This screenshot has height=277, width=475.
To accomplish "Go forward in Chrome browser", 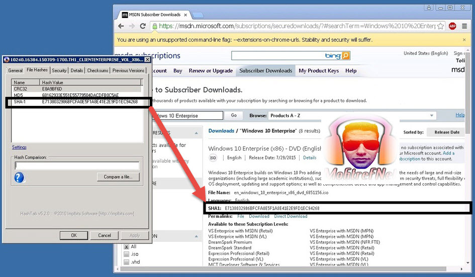I will tap(132, 26).
